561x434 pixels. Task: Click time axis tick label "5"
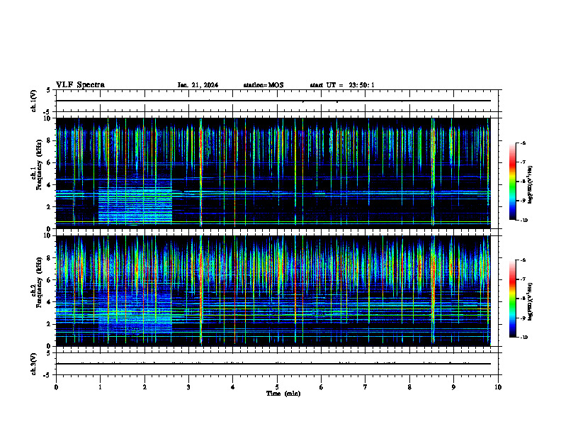[x=277, y=387]
